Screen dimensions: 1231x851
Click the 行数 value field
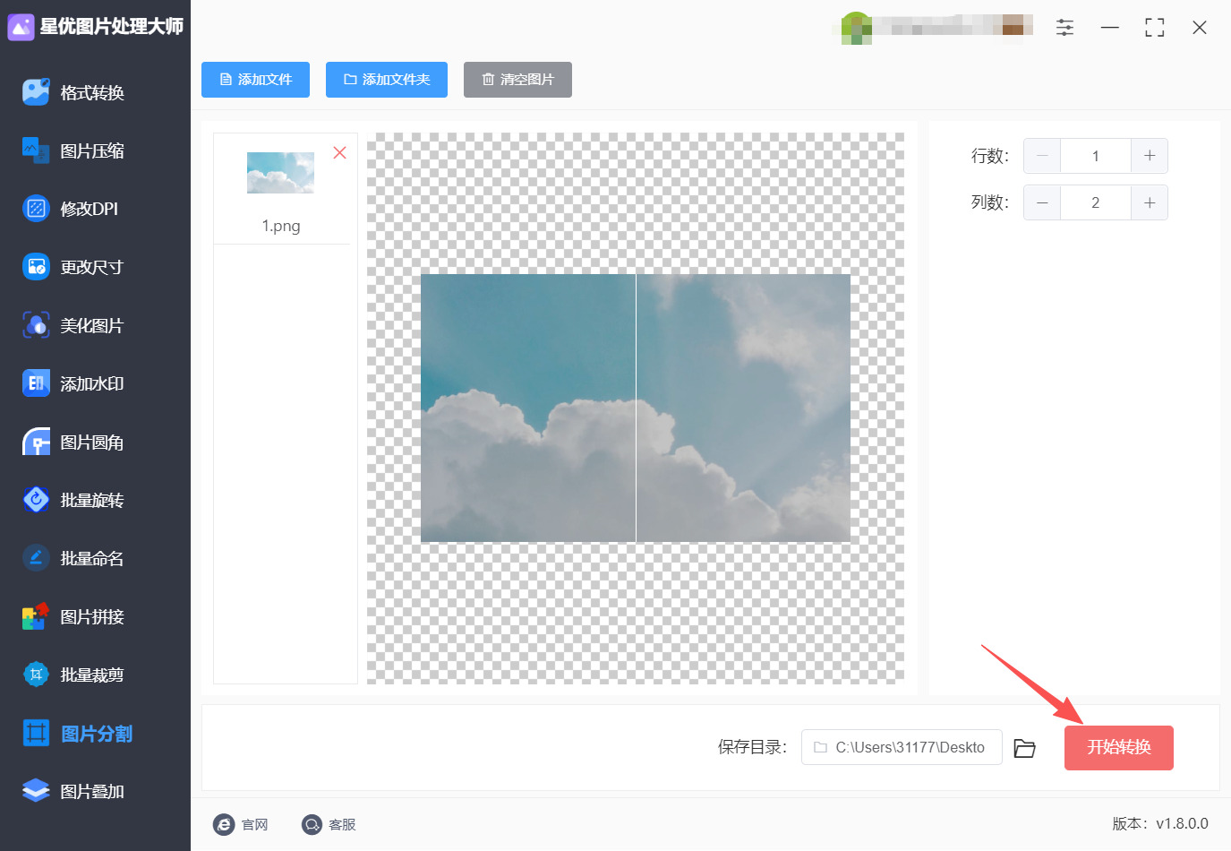[1096, 156]
